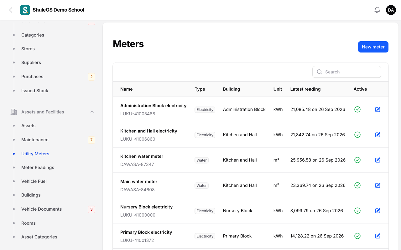The image size is (401, 250).
Task: Click the back arrow in the header
Action: pyautogui.click(x=11, y=10)
